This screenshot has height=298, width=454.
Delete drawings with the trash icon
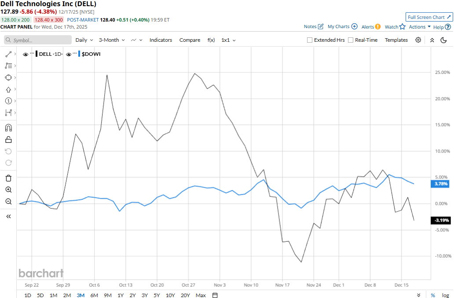pyautogui.click(x=8, y=178)
